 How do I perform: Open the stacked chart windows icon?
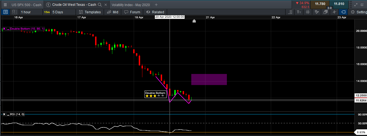point(325,12)
